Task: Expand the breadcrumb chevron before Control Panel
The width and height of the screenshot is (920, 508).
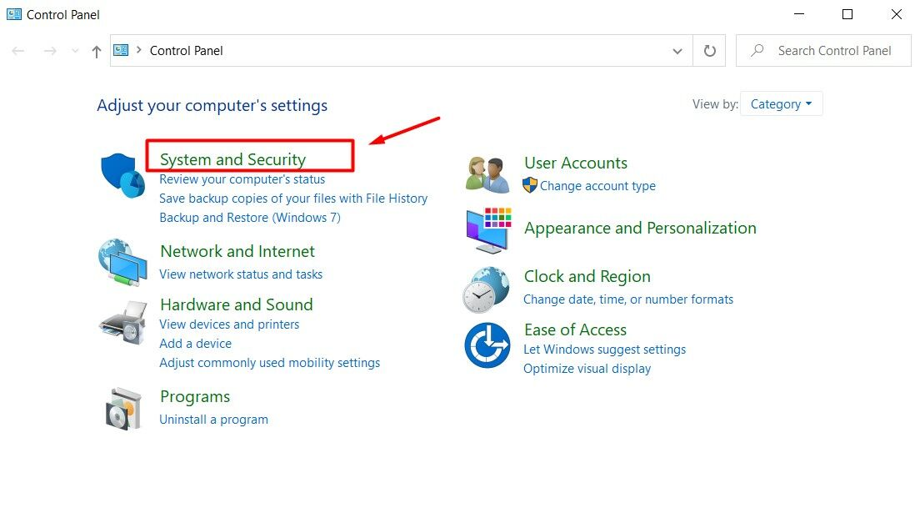Action: pos(139,50)
